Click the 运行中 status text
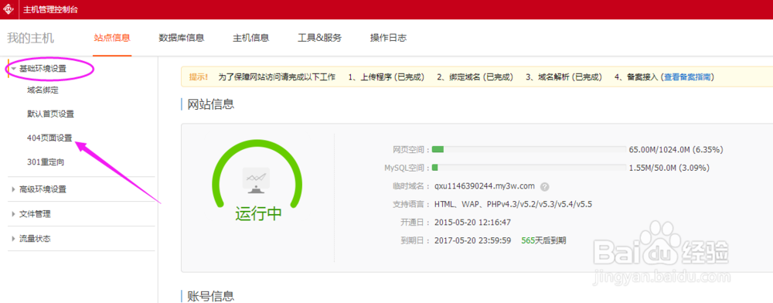 258,214
